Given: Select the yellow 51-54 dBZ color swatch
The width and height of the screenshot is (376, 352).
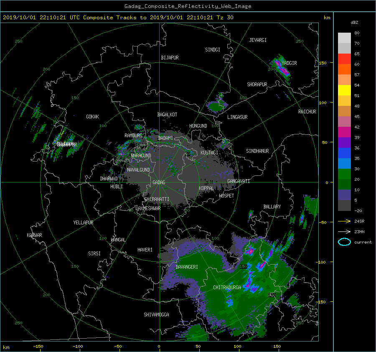Looking at the screenshot, I should click(x=344, y=90).
